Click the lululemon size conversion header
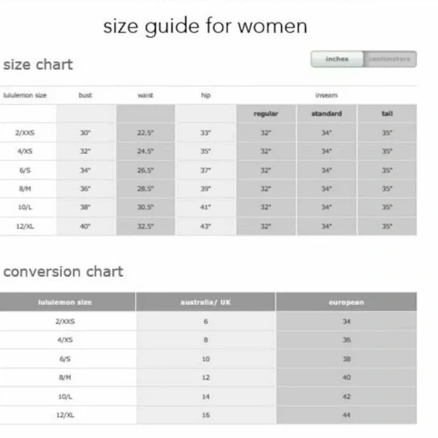Viewport: 438px width, 438px height. (x=65, y=302)
